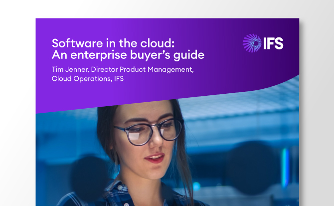Click the author line "Tim Jenner, Director Product Management,"
334x206 pixels.
tap(123, 69)
